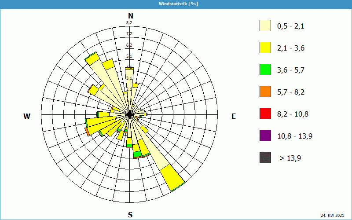The height and width of the screenshot is (220, 352).
Task: Click the 5,1 axis scale value
Action: pos(129,56)
